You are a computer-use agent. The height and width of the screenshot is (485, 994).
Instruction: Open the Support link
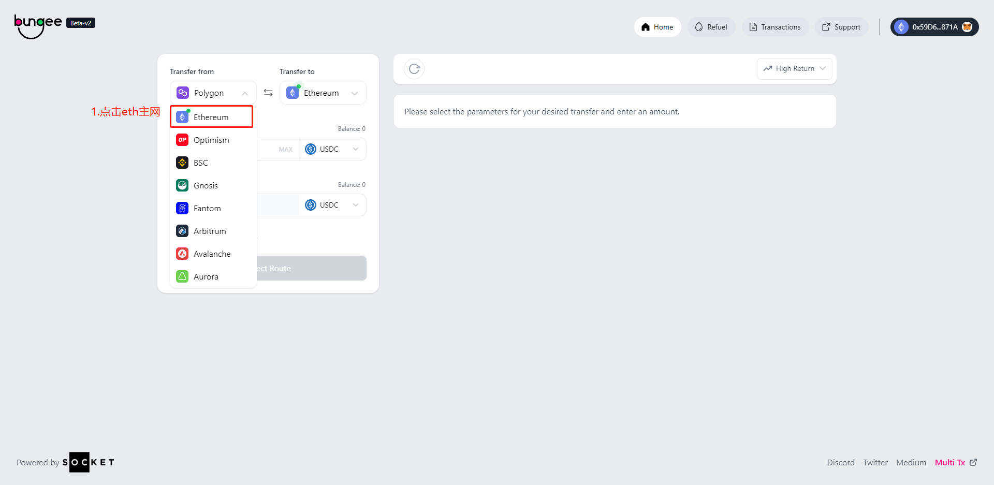pos(841,27)
